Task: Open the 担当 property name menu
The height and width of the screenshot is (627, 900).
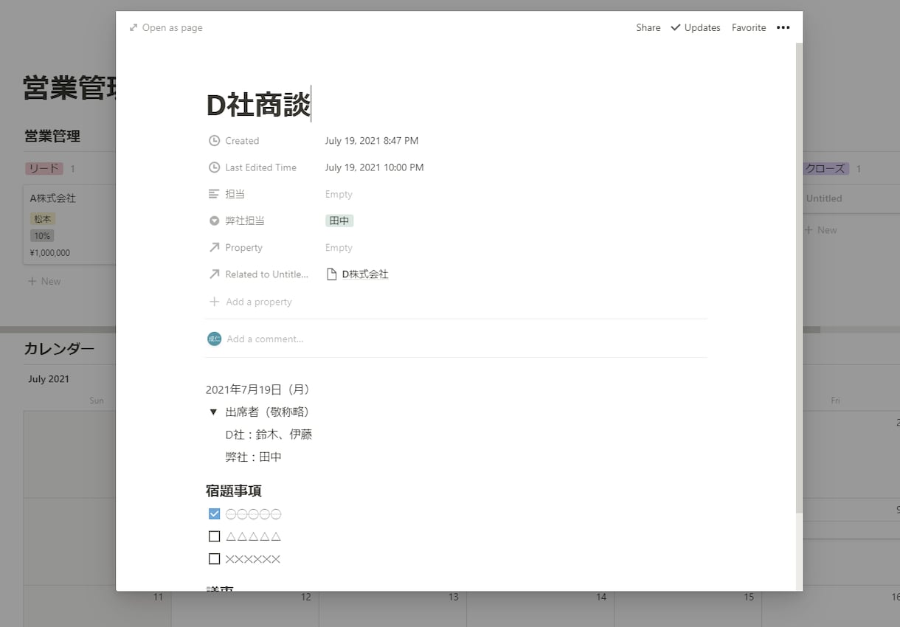Action: tap(235, 194)
